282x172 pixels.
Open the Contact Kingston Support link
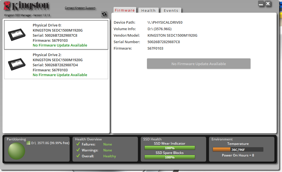point(80,8)
